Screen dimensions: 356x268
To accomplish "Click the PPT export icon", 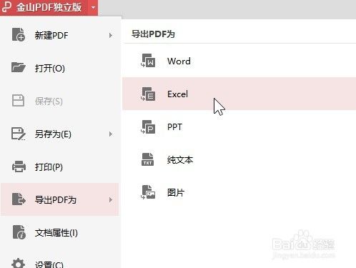I will (x=148, y=126).
